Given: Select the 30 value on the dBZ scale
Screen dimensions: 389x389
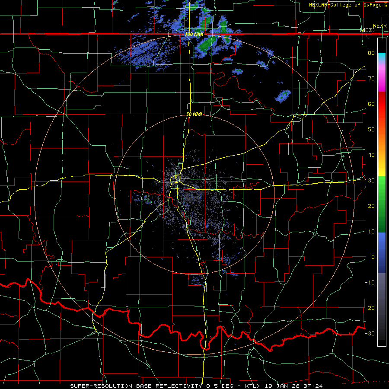Looking at the screenshot, I should pos(371,180).
